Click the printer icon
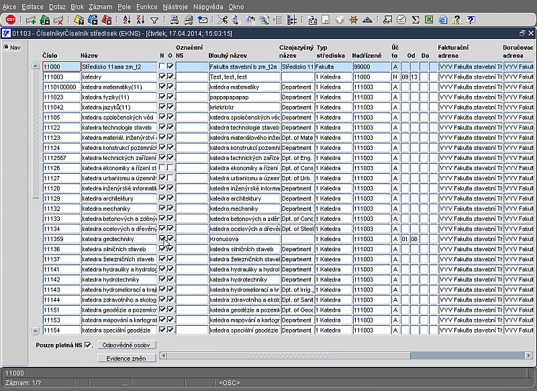The height and width of the screenshot is (391, 537). (175, 20)
